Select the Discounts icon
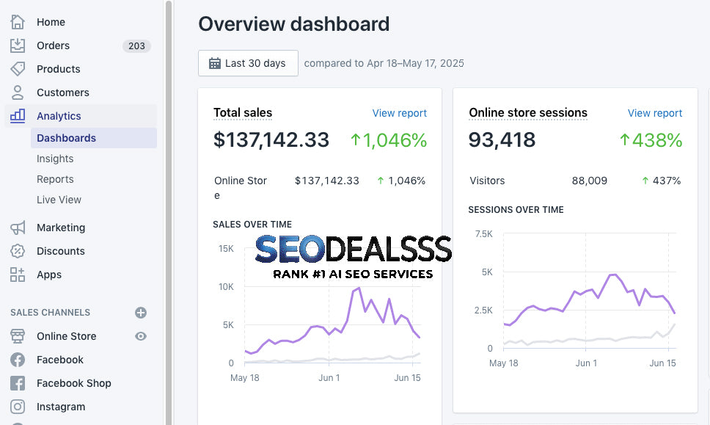The height and width of the screenshot is (425, 710). (x=17, y=251)
